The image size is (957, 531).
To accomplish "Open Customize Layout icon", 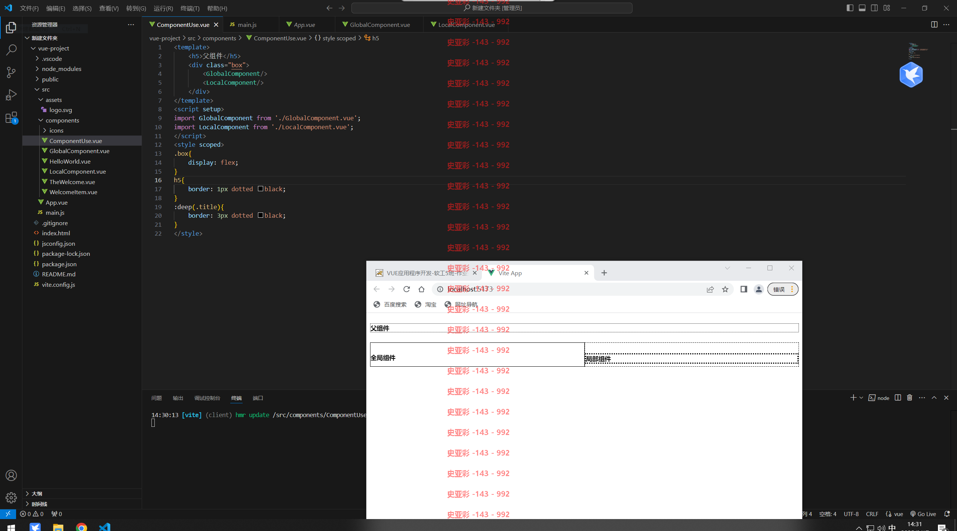I will [x=887, y=8].
